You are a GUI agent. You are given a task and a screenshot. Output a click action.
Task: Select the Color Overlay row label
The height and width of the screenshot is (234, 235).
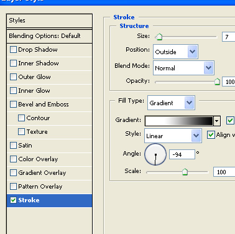38,159
